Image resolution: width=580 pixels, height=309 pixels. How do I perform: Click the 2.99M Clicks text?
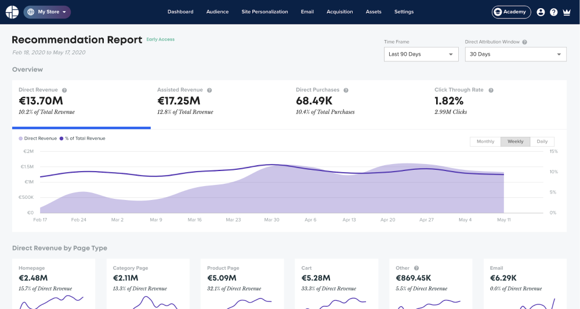pyautogui.click(x=451, y=112)
